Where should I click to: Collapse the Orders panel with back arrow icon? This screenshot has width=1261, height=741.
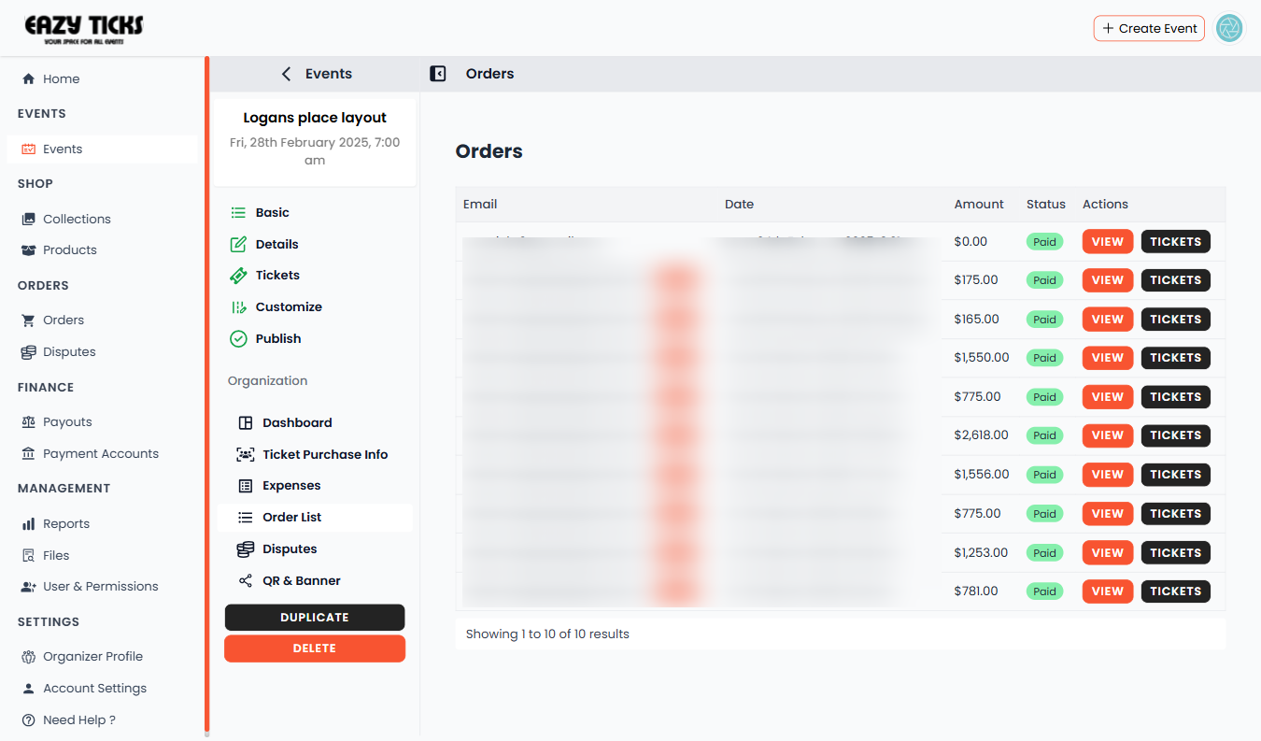437,73
